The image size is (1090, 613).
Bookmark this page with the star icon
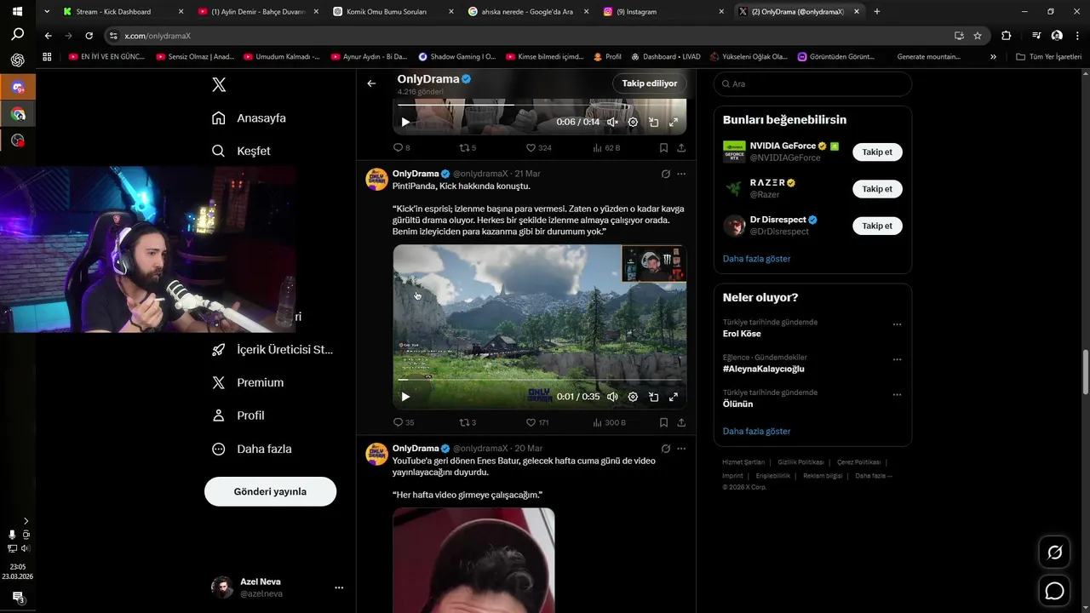(978, 36)
